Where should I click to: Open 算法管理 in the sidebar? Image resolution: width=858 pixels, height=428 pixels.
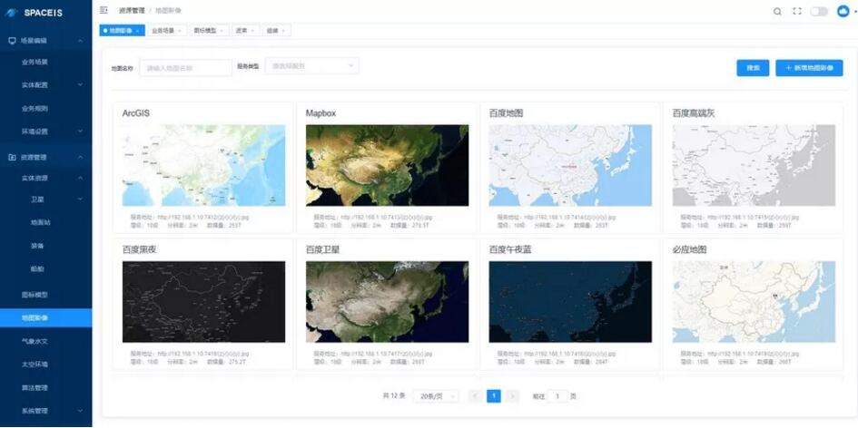[35, 387]
